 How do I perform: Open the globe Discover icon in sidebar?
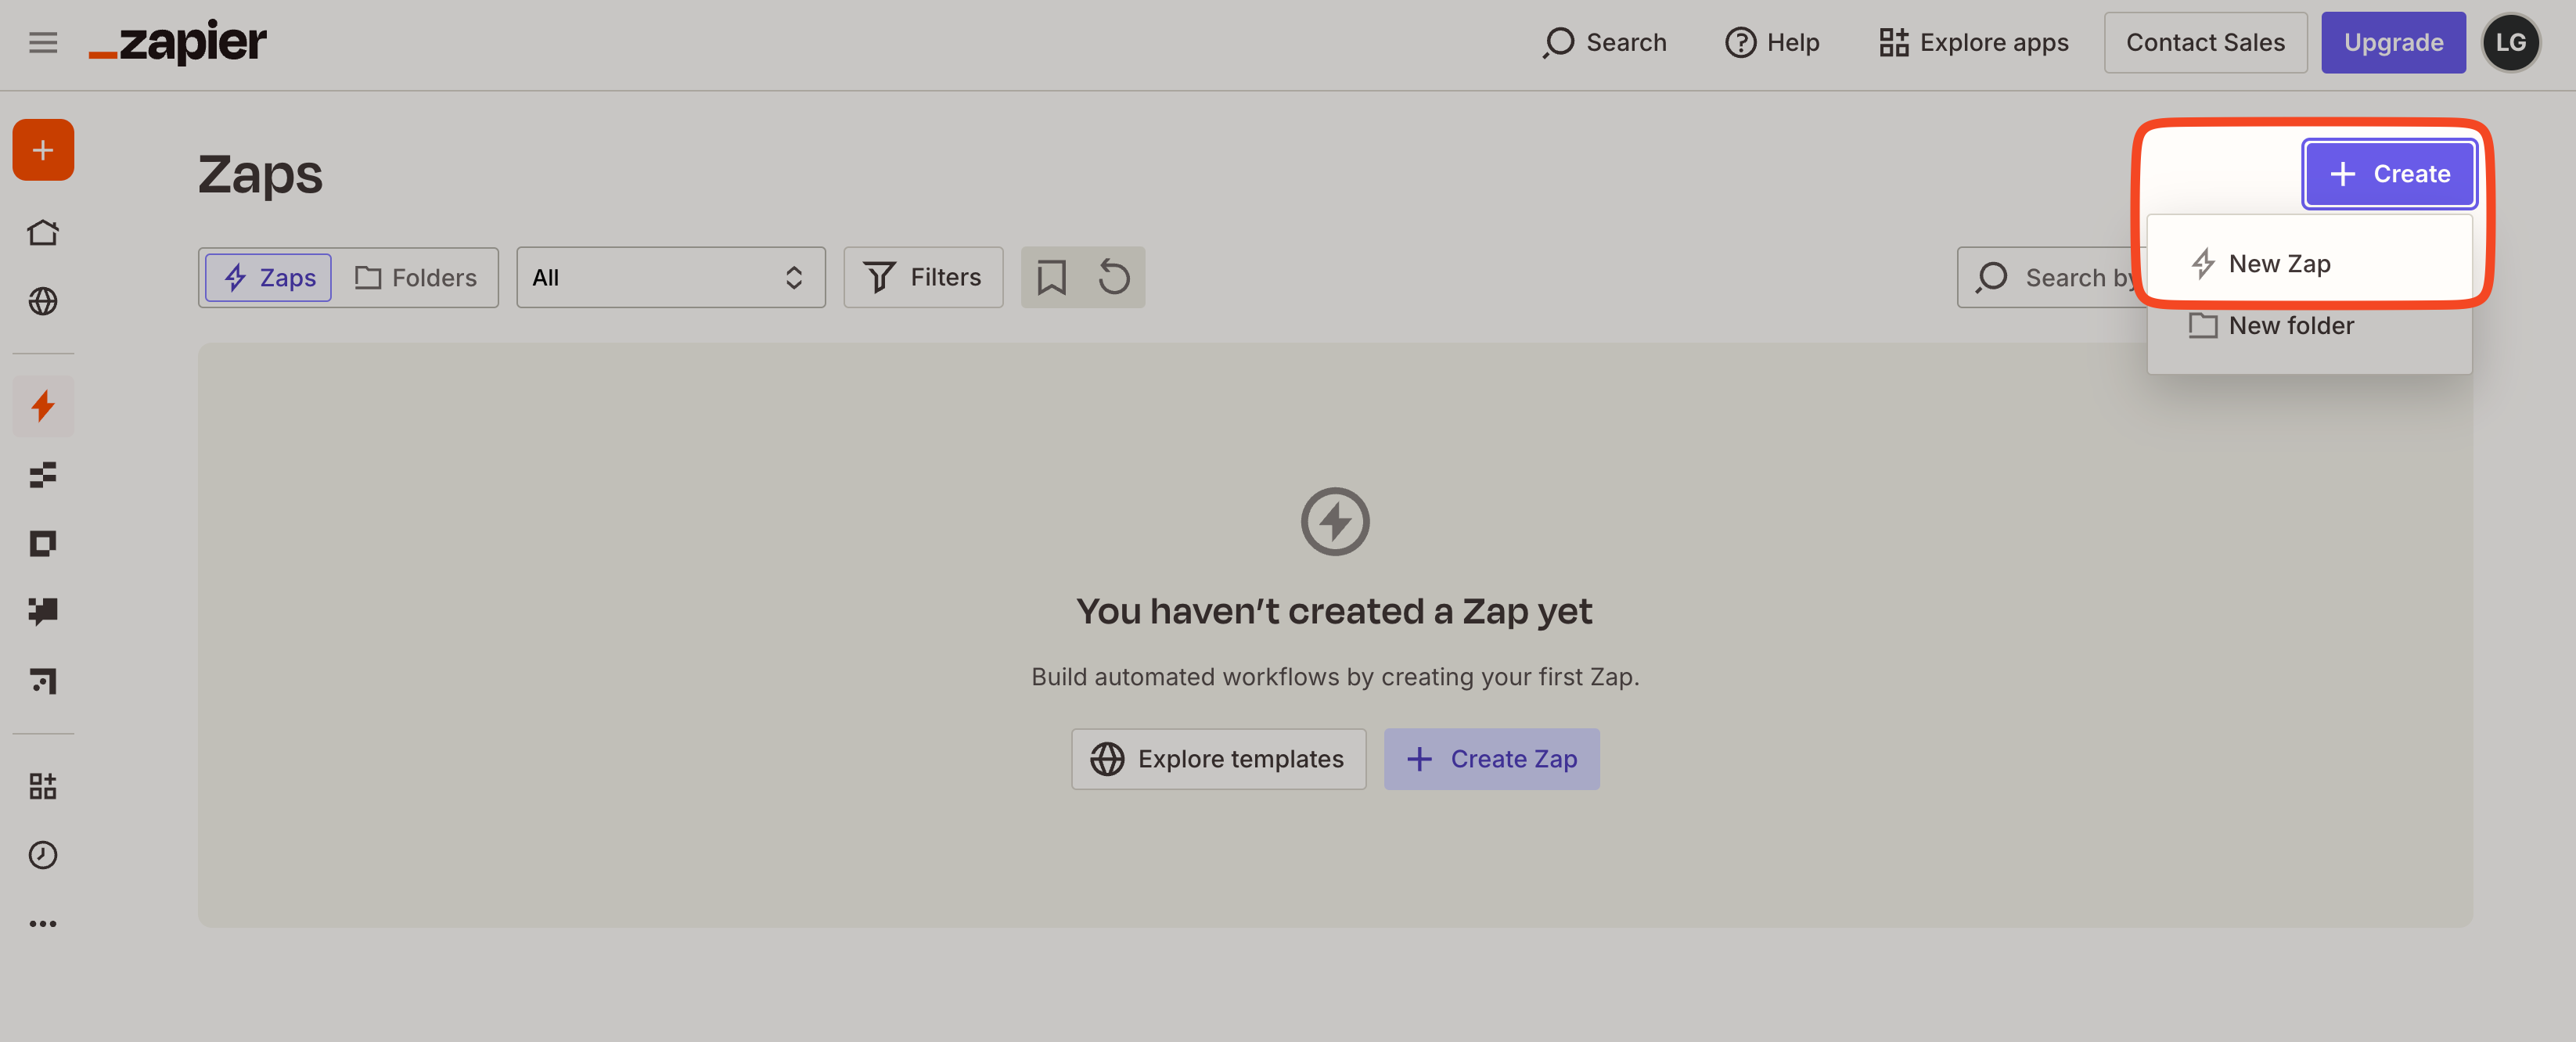coord(43,301)
